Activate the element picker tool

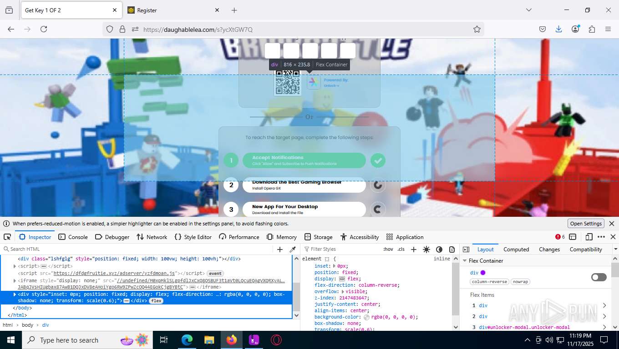[7, 237]
